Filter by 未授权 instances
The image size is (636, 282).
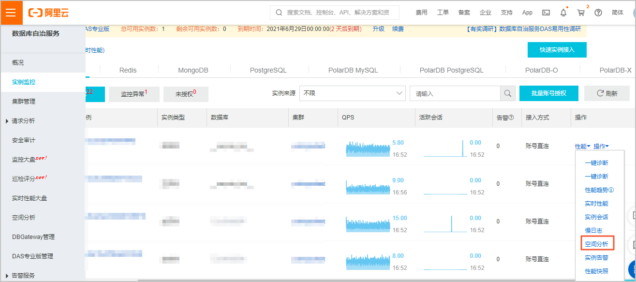[x=186, y=94]
